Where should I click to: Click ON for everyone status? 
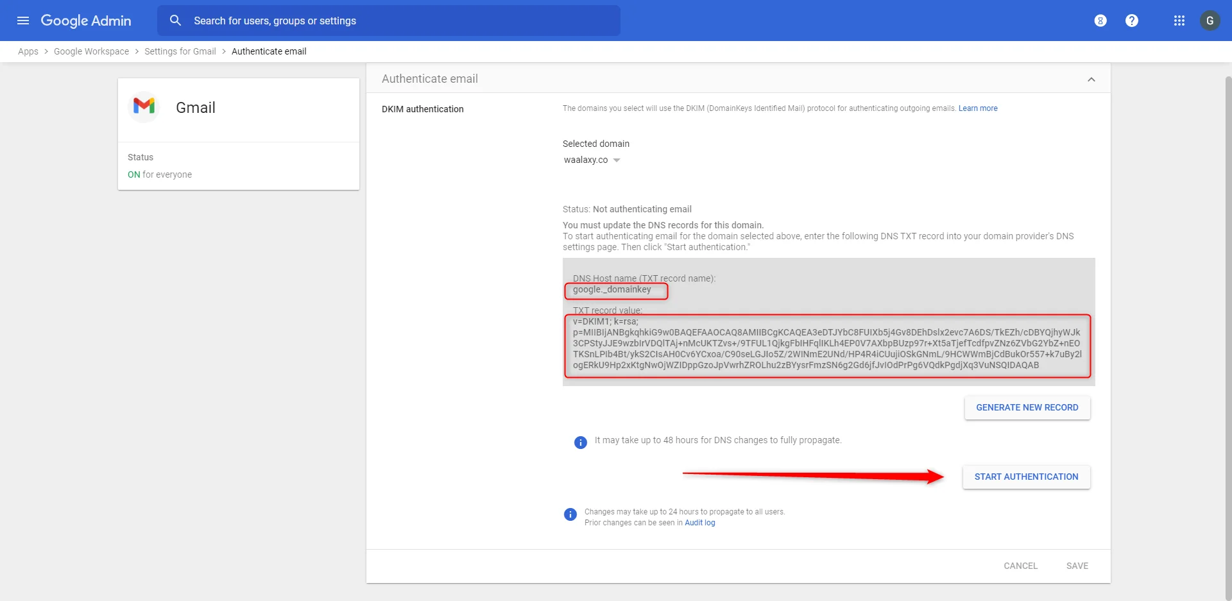click(x=160, y=174)
